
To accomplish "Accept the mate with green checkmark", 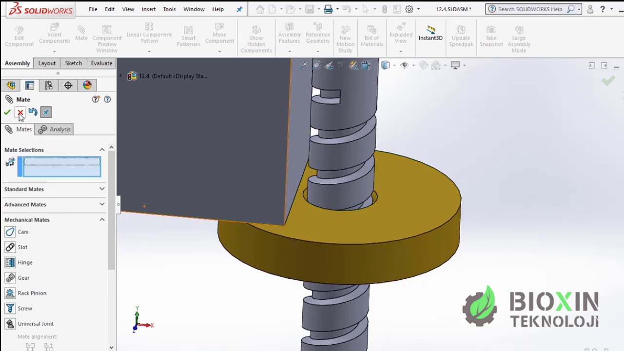I will [x=7, y=113].
